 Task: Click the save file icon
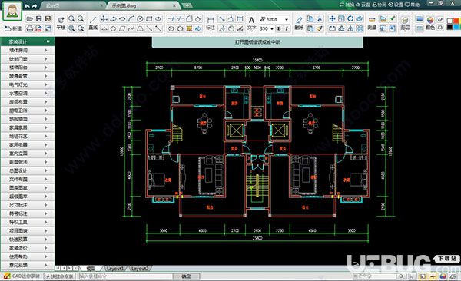pos(38,19)
